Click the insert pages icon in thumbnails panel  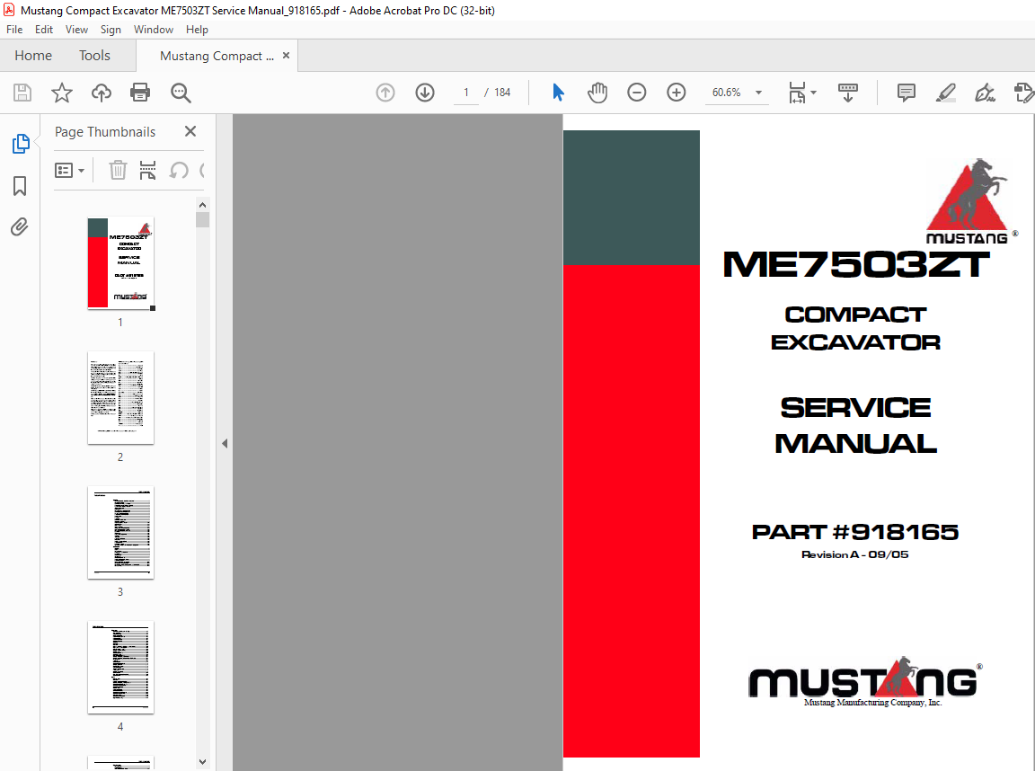(148, 171)
